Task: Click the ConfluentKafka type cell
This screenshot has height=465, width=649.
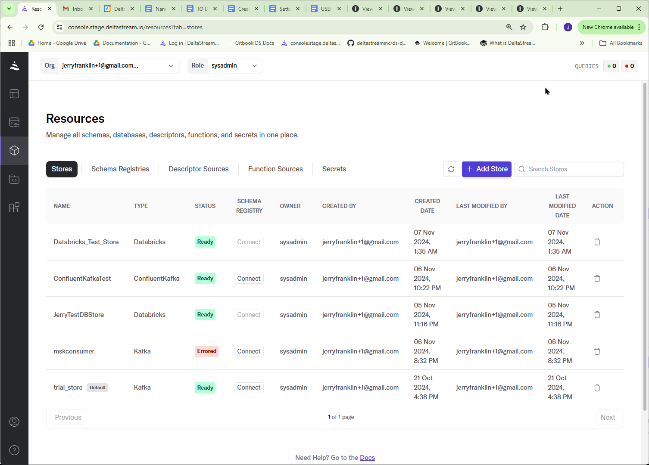Action: point(156,279)
